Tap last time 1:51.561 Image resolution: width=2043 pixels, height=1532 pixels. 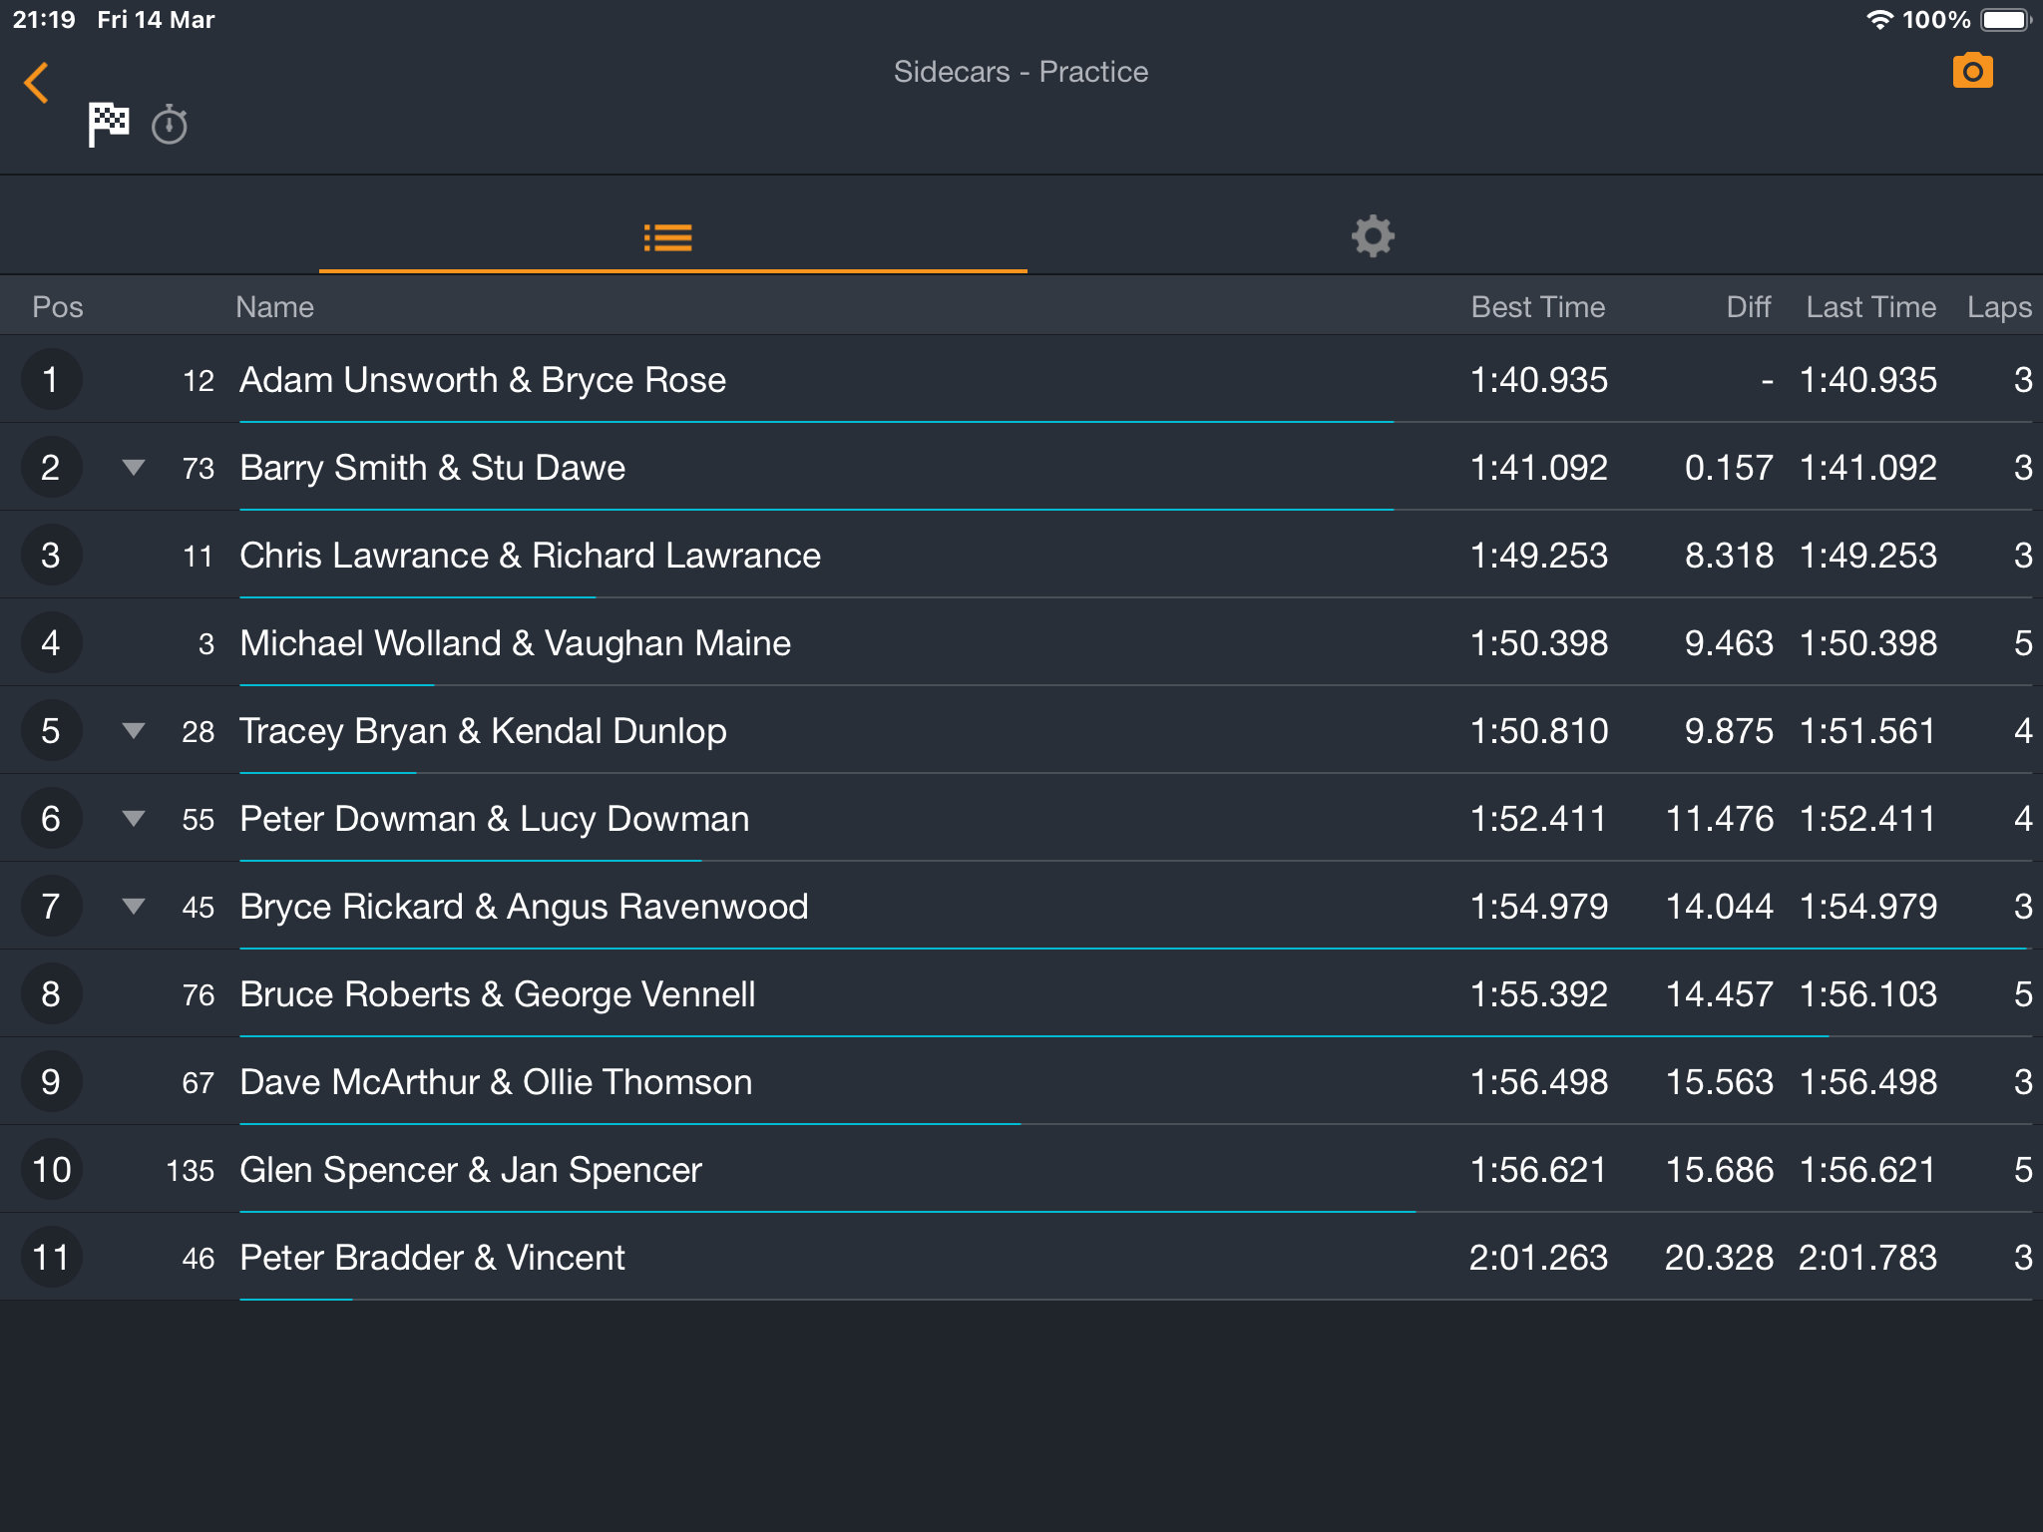pyautogui.click(x=1868, y=730)
